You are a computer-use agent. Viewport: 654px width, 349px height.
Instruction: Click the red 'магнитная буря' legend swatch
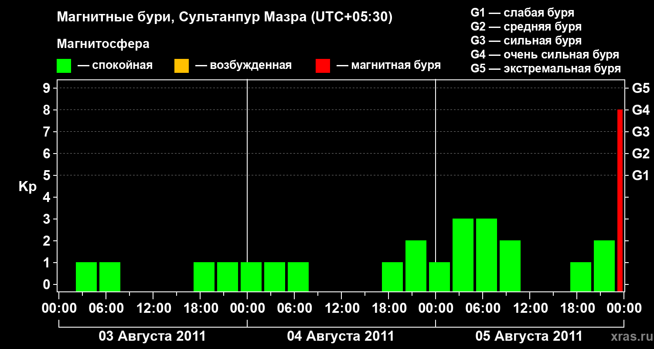point(323,66)
